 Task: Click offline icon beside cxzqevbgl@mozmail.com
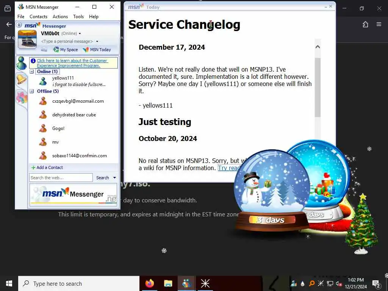tap(43, 101)
